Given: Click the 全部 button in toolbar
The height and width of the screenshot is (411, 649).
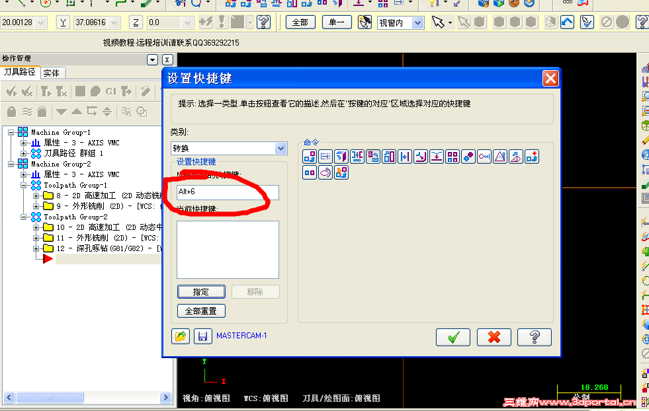Looking at the screenshot, I should pyautogui.click(x=300, y=22).
